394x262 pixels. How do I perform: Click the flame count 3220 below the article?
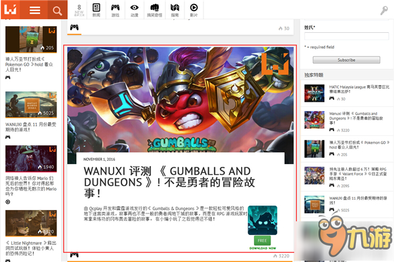pyautogui.click(x=282, y=256)
